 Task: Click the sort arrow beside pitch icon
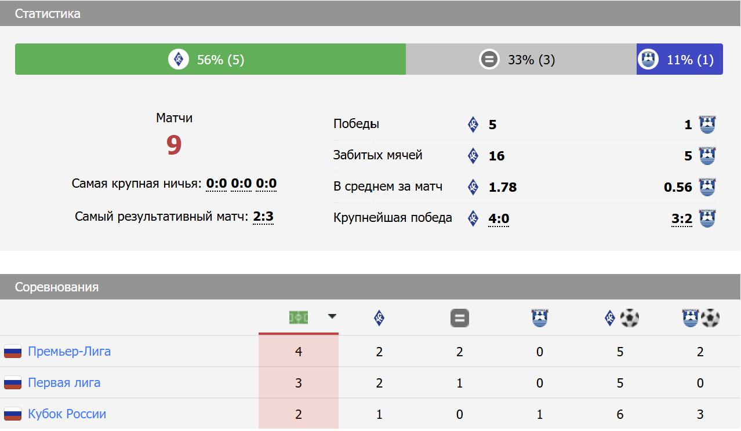pos(332,316)
